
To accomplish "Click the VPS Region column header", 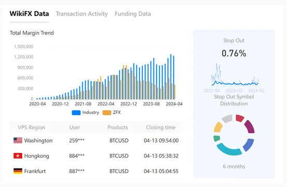I will click(32, 128).
